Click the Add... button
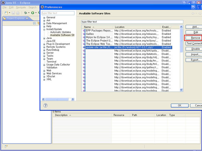 [194, 27]
